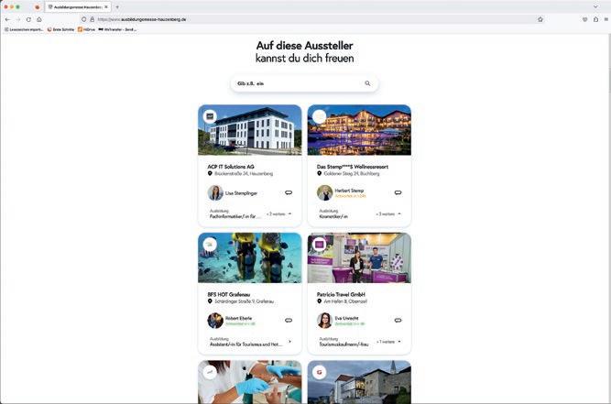Open the arrow beside Assistent/-in für Tourismus

289,342
